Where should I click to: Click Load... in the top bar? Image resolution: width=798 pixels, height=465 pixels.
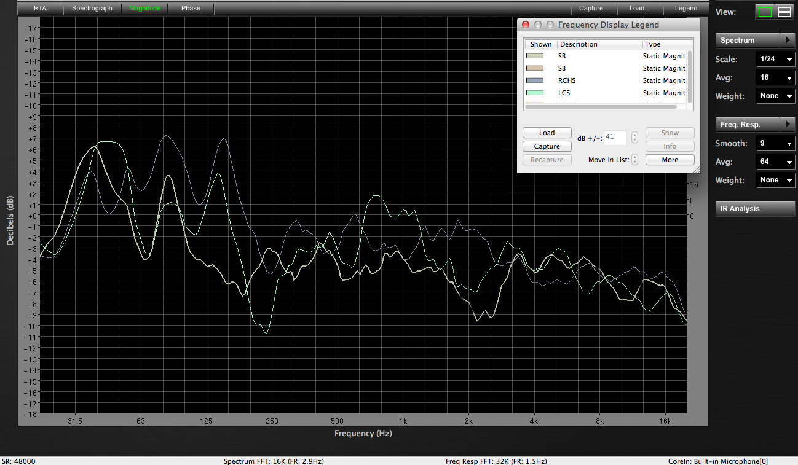[640, 9]
